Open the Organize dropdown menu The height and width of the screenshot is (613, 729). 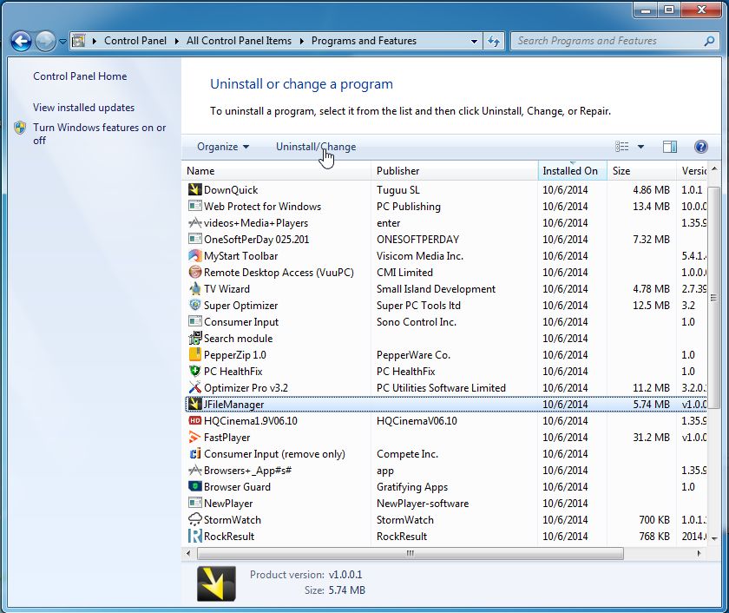click(223, 147)
